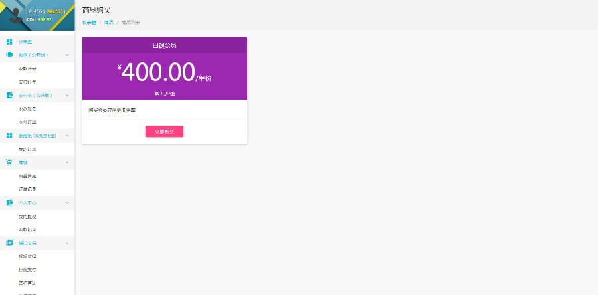Click the user group icon on 白银会员 card

click(x=157, y=94)
